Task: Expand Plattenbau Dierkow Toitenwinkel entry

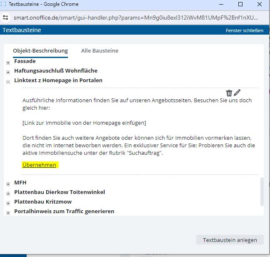Action: (8, 194)
